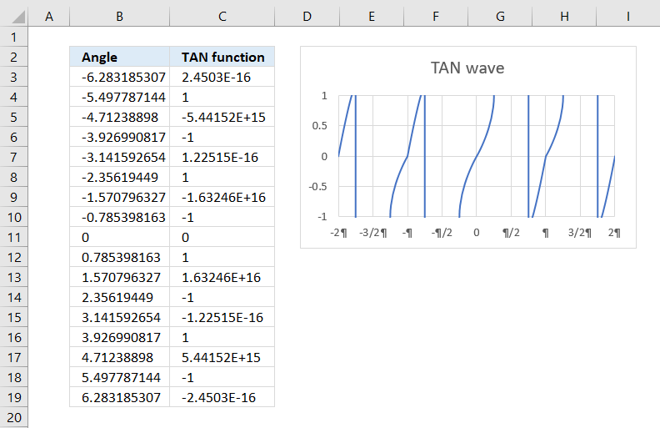Select column H header
This screenshot has height=428, width=660.
click(564, 17)
